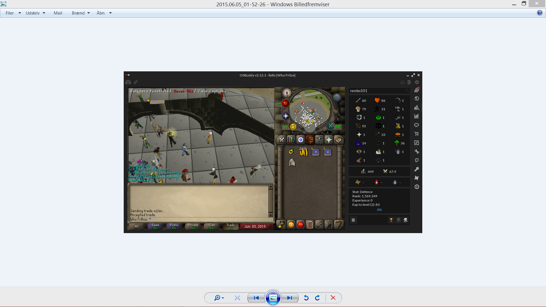Open the blue help question mark
546x307 pixels.
pos(539,13)
